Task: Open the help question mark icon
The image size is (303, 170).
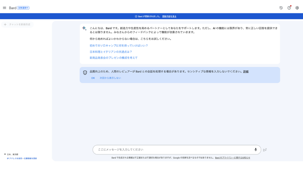Action: (x=289, y=8)
